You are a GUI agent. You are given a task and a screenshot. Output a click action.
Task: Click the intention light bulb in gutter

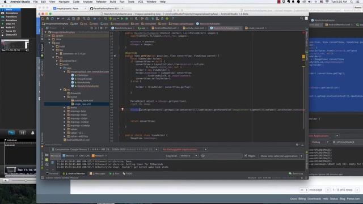click(x=123, y=109)
